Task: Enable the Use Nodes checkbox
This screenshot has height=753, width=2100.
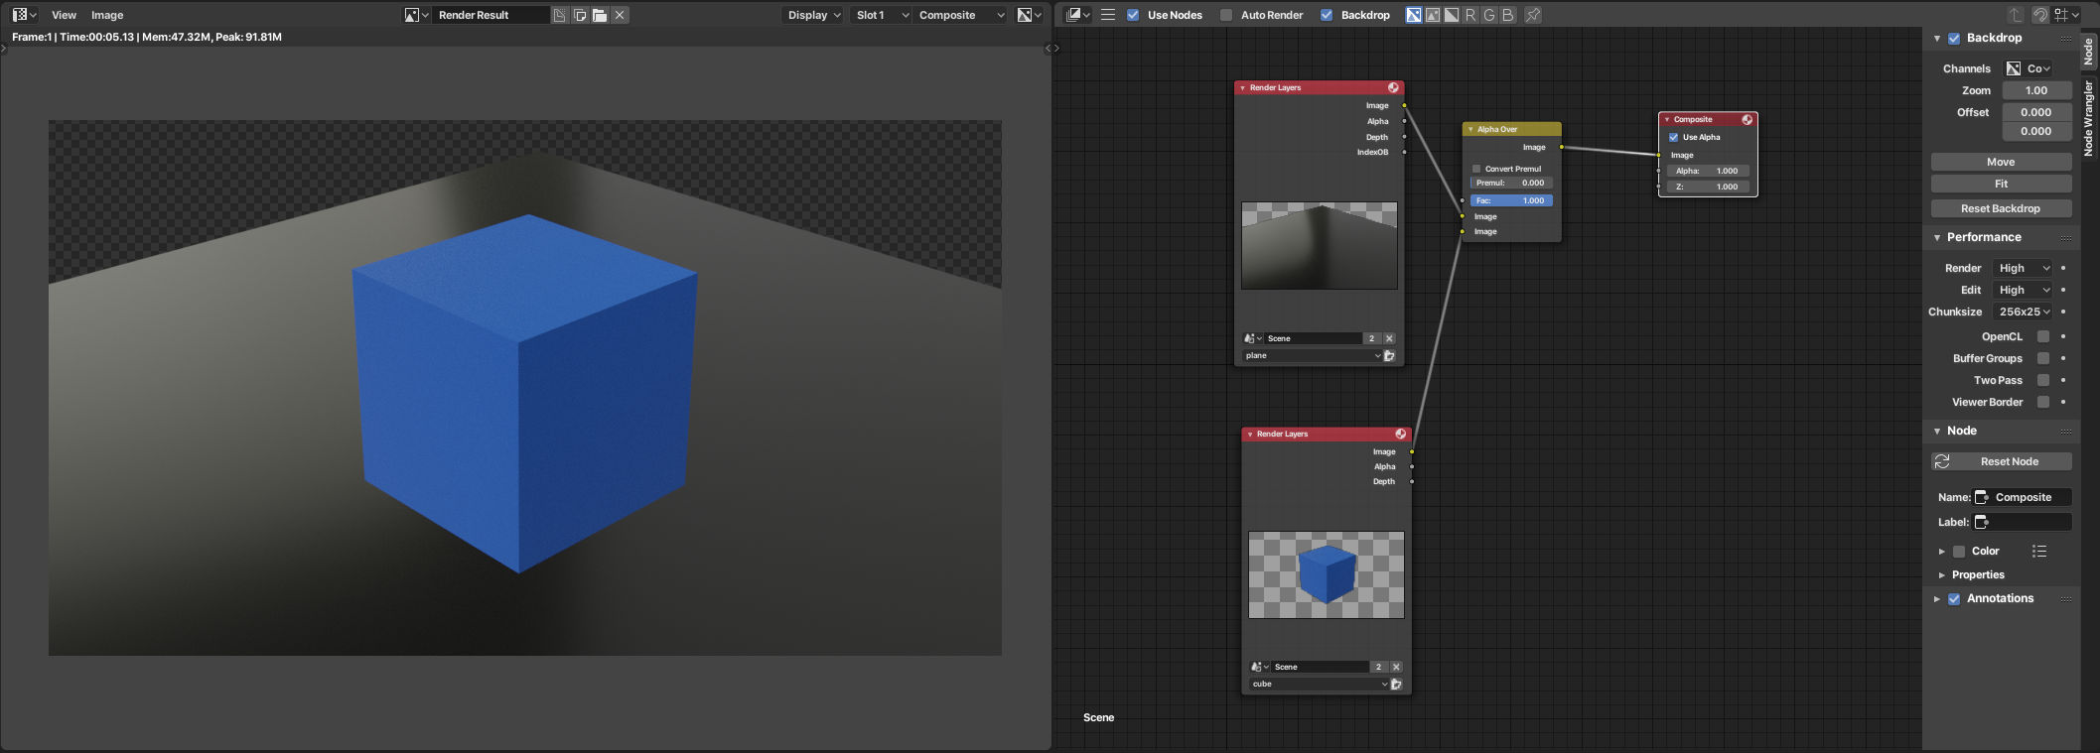Action: coord(1133,15)
